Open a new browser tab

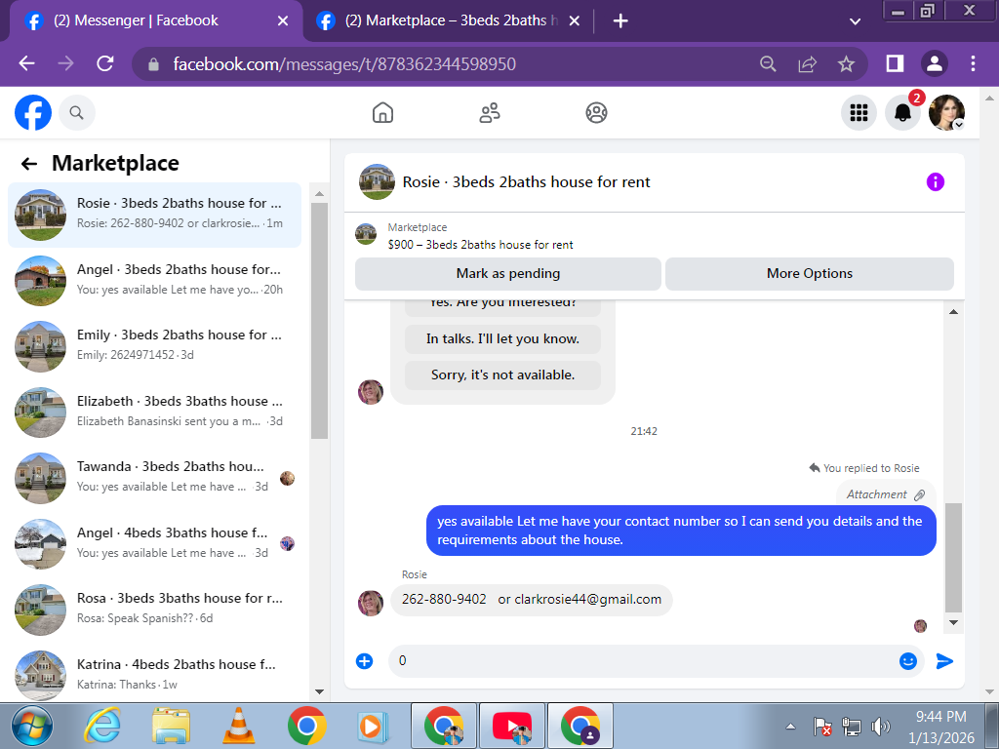point(620,21)
